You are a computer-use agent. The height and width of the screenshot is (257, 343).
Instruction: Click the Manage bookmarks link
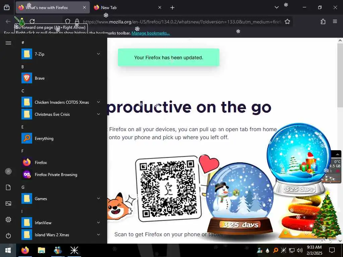pos(150,33)
